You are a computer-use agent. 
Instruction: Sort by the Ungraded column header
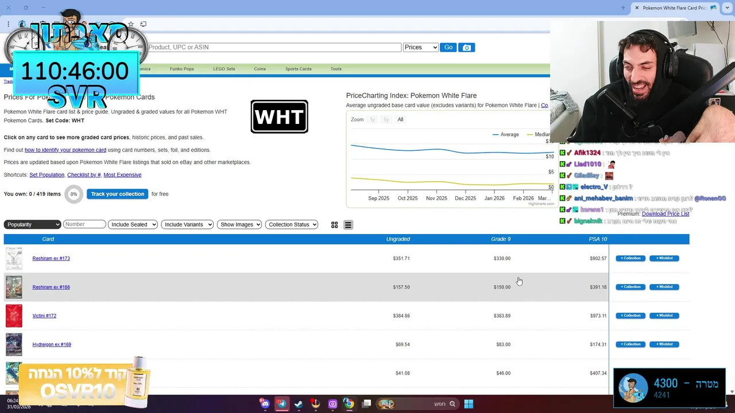398,239
